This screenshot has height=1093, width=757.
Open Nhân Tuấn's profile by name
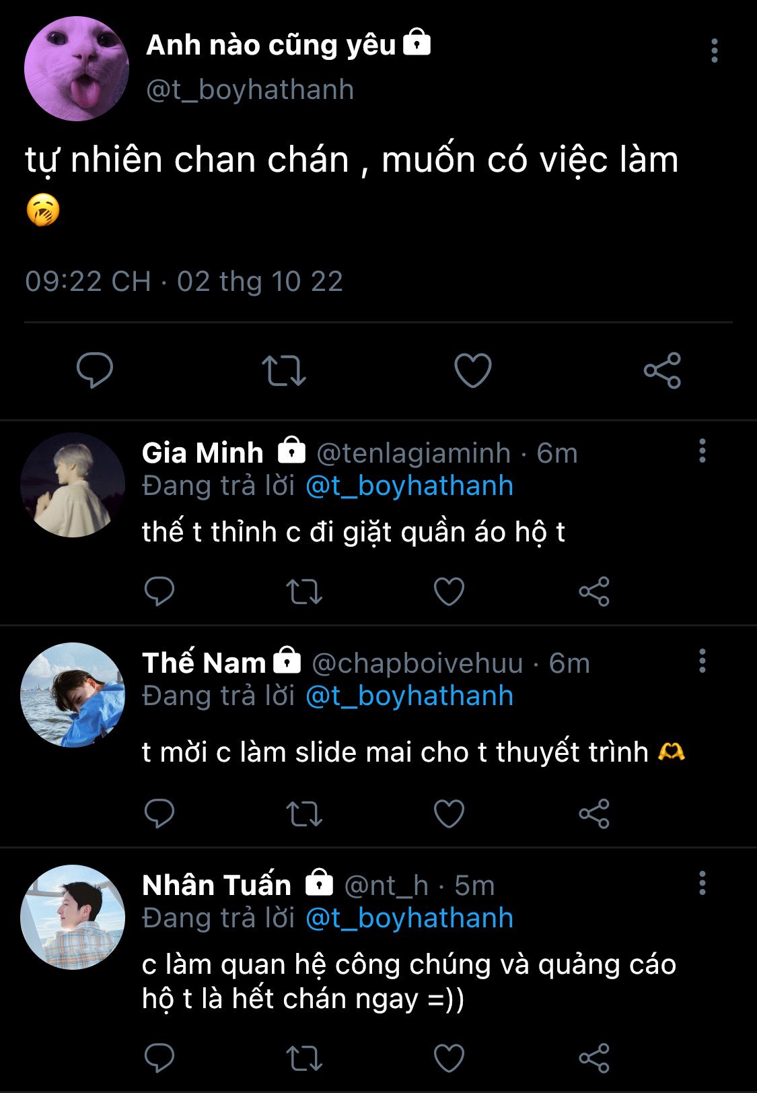pos(217,885)
